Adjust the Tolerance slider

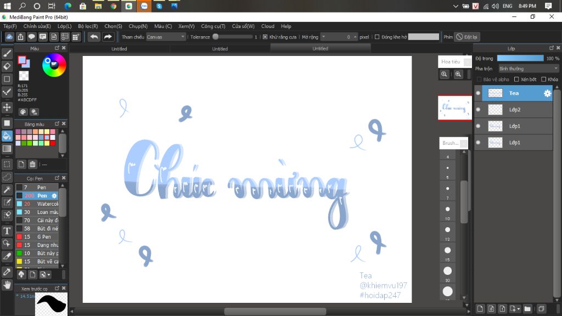coord(233,37)
